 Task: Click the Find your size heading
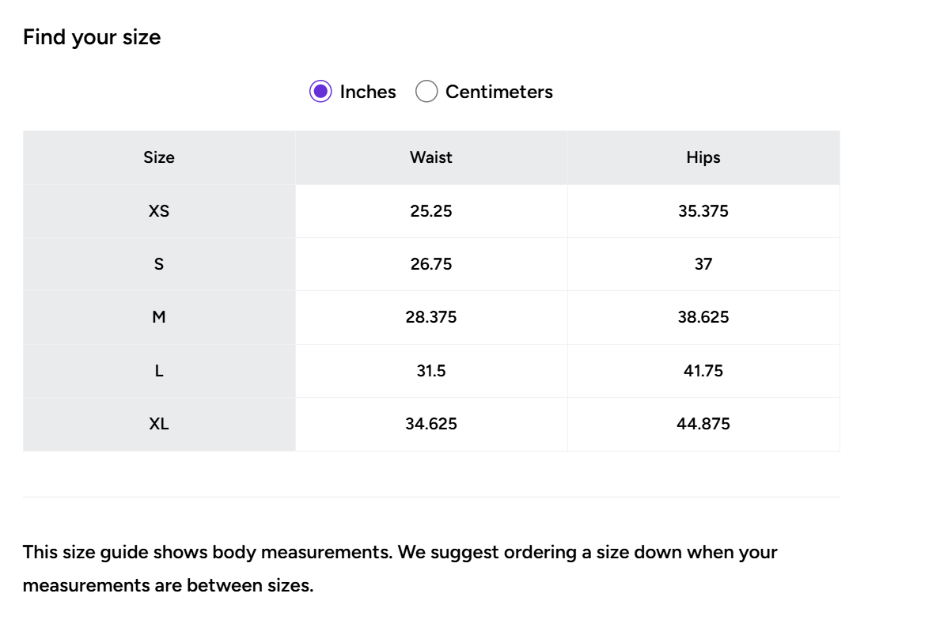pos(92,37)
